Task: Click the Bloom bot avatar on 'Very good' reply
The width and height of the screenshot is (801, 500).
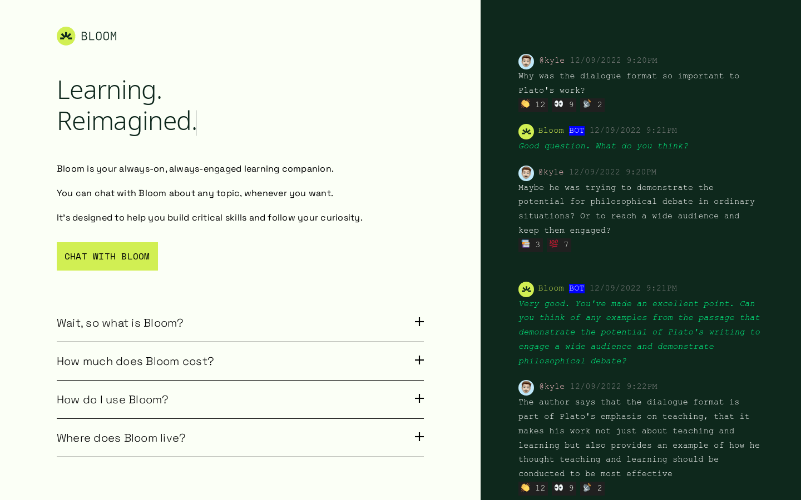Action: pyautogui.click(x=526, y=289)
